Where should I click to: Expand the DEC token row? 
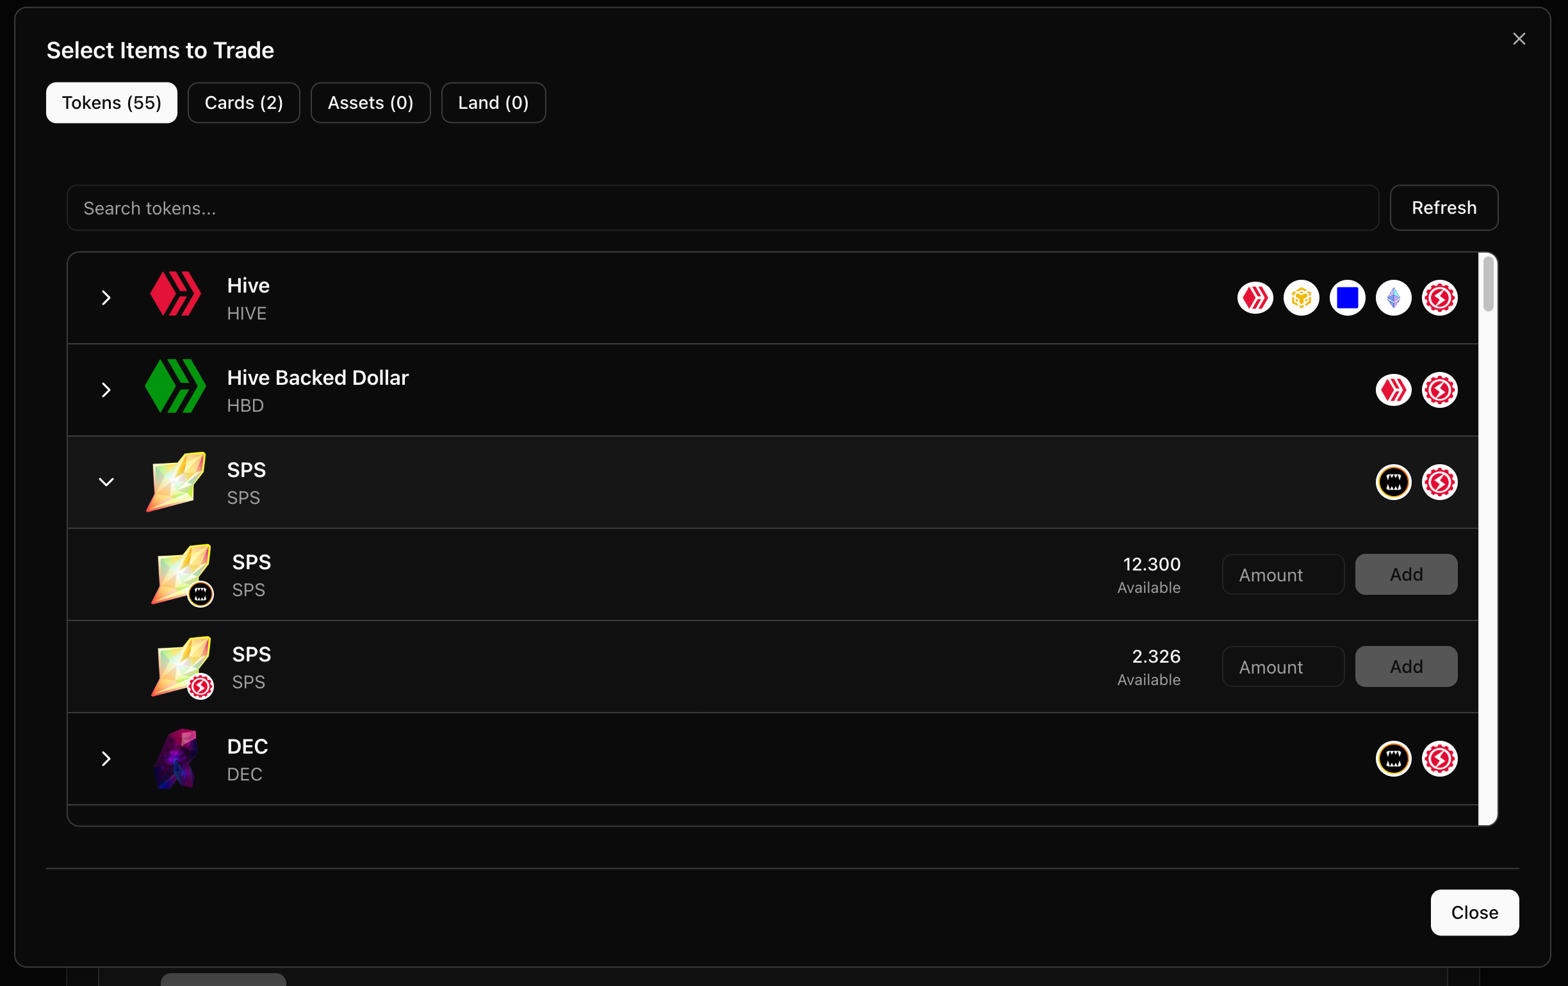(x=106, y=759)
